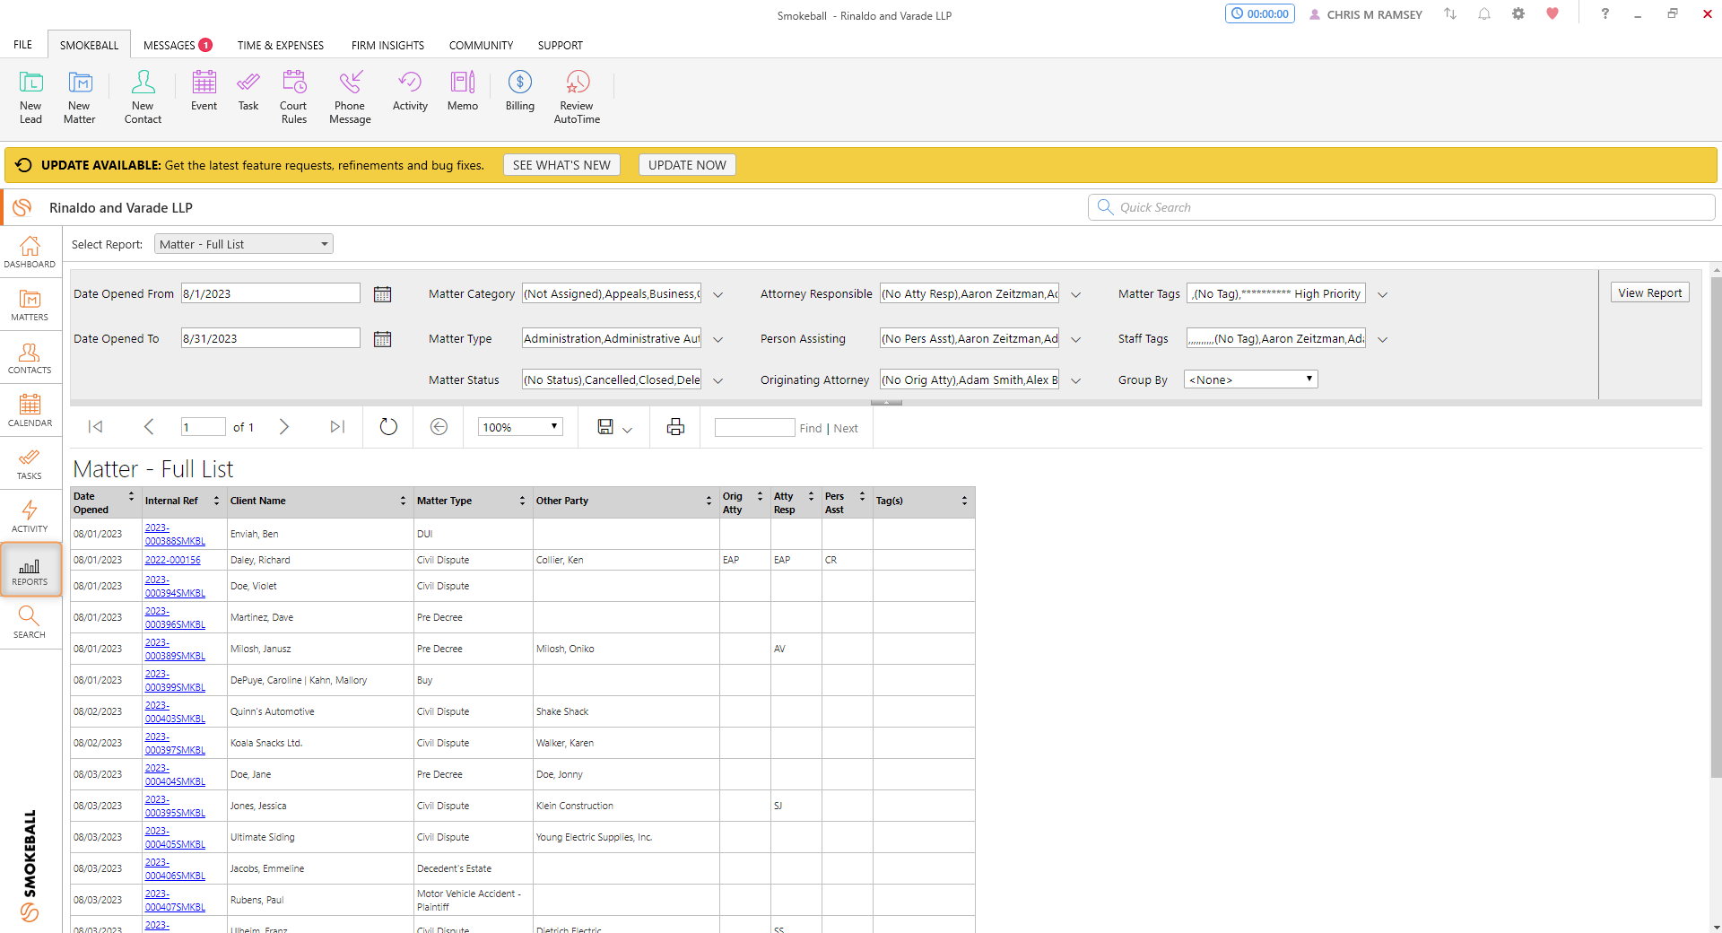The height and width of the screenshot is (933, 1722).
Task: Switch to COMMUNITY tab
Action: pyautogui.click(x=481, y=45)
